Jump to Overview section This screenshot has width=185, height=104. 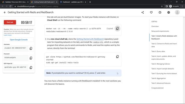click(x=155, y=26)
